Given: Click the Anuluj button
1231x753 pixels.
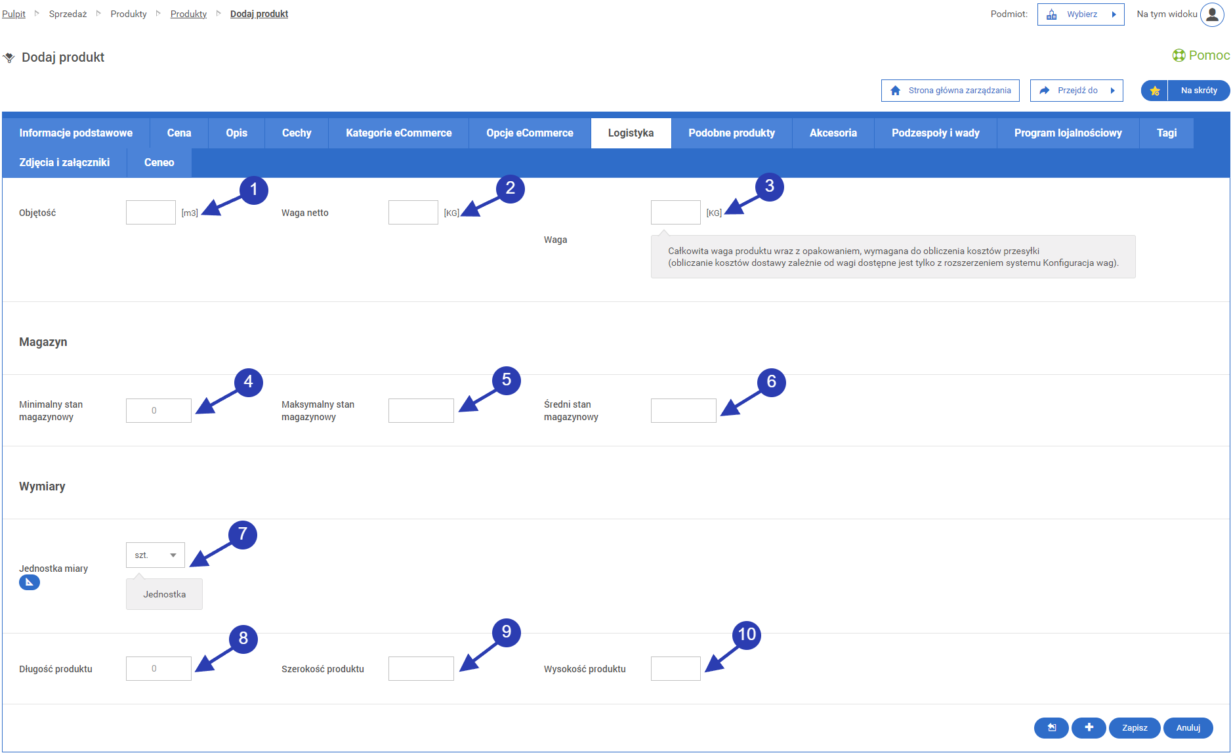Looking at the screenshot, I should pos(1188,727).
